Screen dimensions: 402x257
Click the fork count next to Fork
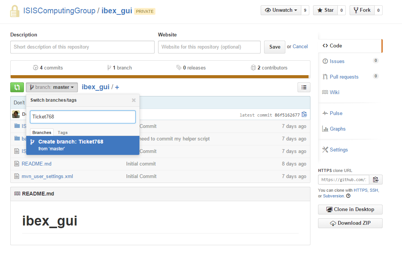tap(378, 10)
